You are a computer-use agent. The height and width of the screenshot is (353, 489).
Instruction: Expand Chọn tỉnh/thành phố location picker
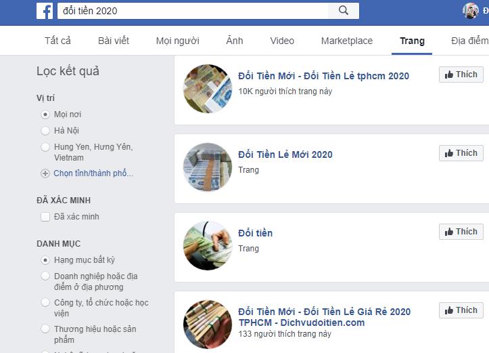click(93, 173)
